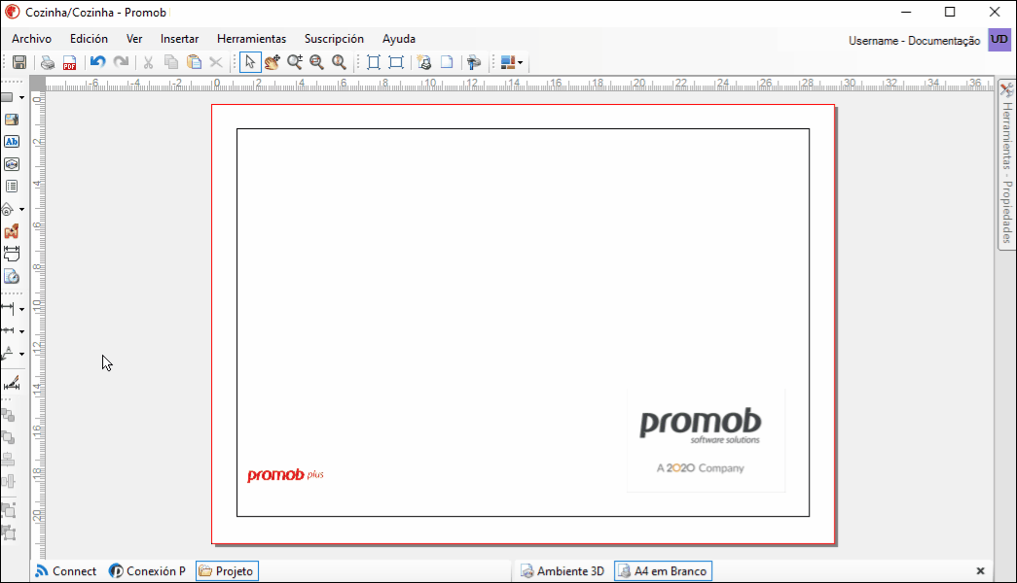
Task: Click the Copy icon in the toolbar
Action: coord(171,62)
